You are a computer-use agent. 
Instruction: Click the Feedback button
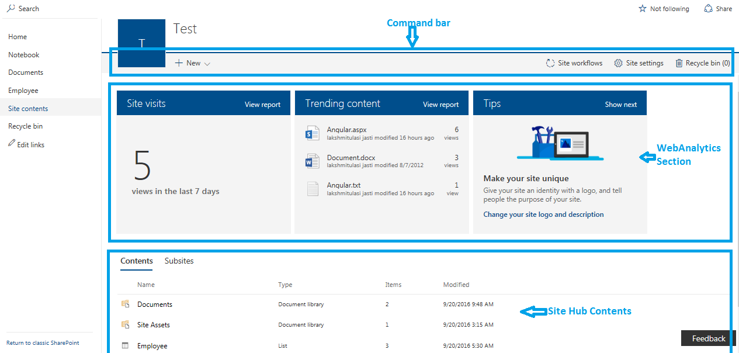(707, 338)
